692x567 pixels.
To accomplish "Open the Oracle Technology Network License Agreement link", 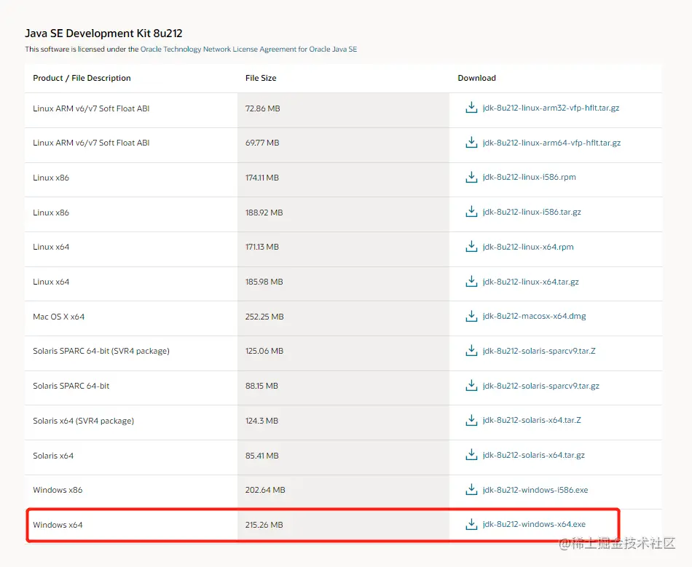I will pyautogui.click(x=248, y=49).
